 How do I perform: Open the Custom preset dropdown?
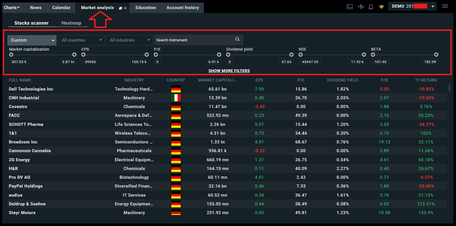click(32, 40)
